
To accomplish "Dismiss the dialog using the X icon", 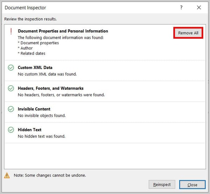I will (x=199, y=7).
